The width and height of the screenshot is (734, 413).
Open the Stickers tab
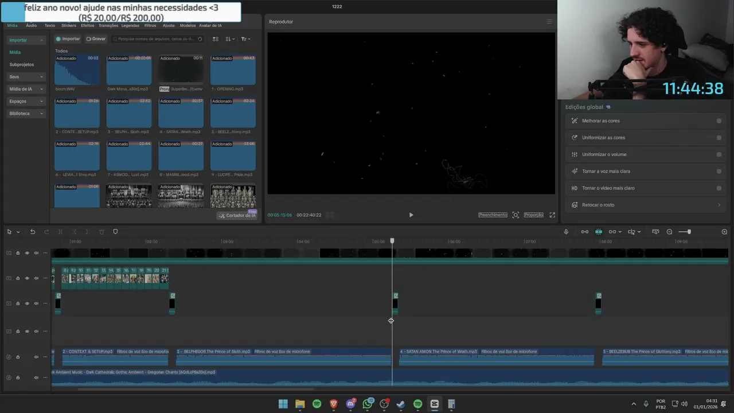pos(69,25)
